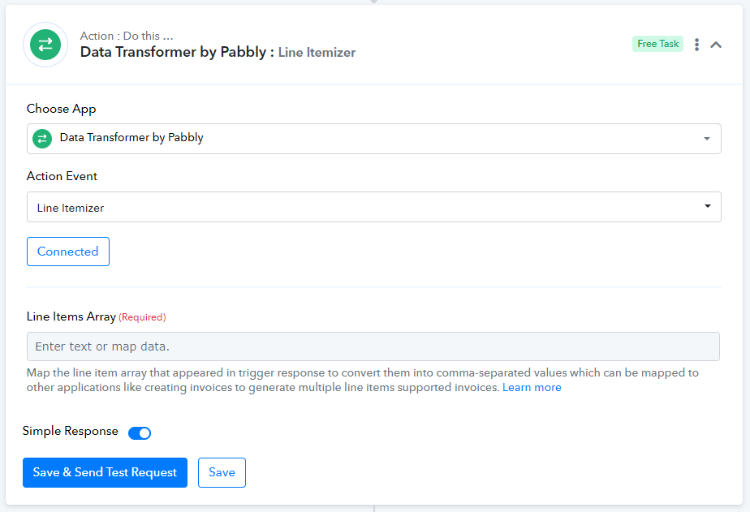
Task: Click the Free Task badge
Action: [x=657, y=44]
